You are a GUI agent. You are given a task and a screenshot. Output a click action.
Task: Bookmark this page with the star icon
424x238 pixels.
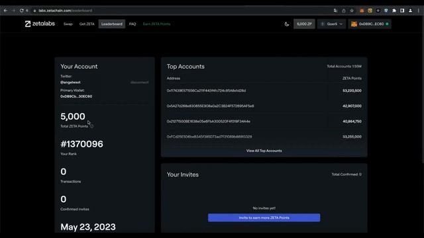[x=352, y=11]
